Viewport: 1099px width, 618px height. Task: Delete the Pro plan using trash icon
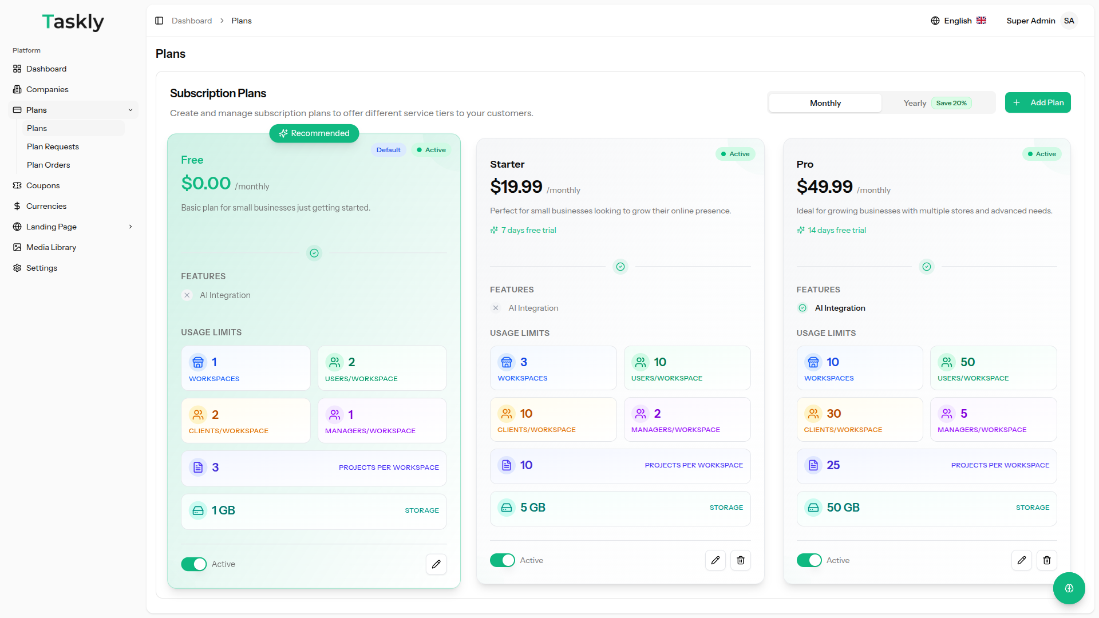tap(1047, 560)
